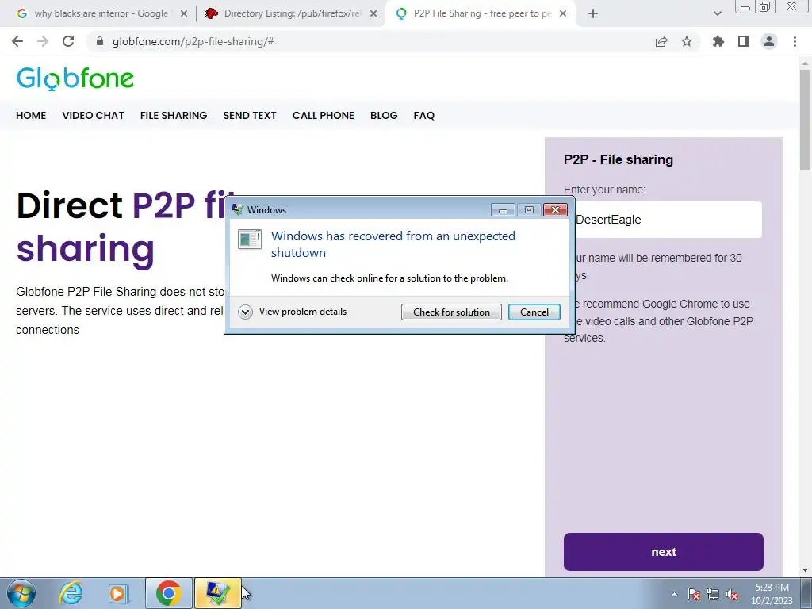Open the Windows Start orb
The height and width of the screenshot is (609, 812).
click(21, 593)
